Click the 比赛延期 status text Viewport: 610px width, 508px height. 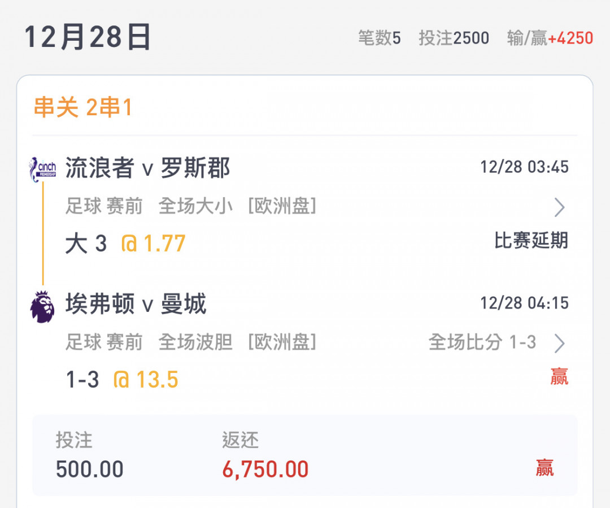click(531, 240)
